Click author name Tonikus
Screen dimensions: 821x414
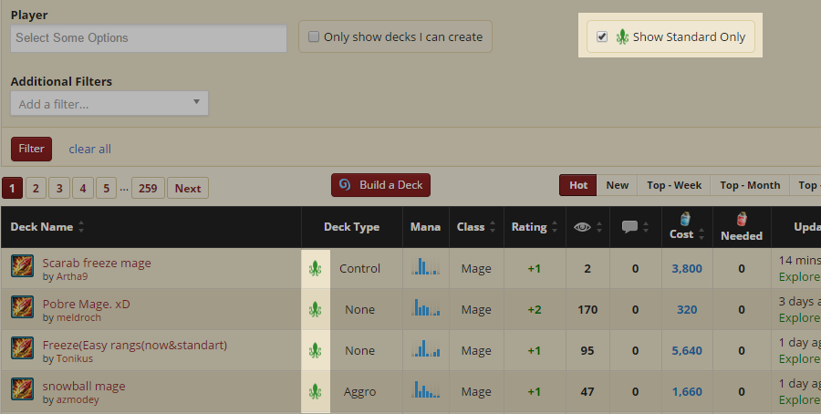tap(74, 358)
